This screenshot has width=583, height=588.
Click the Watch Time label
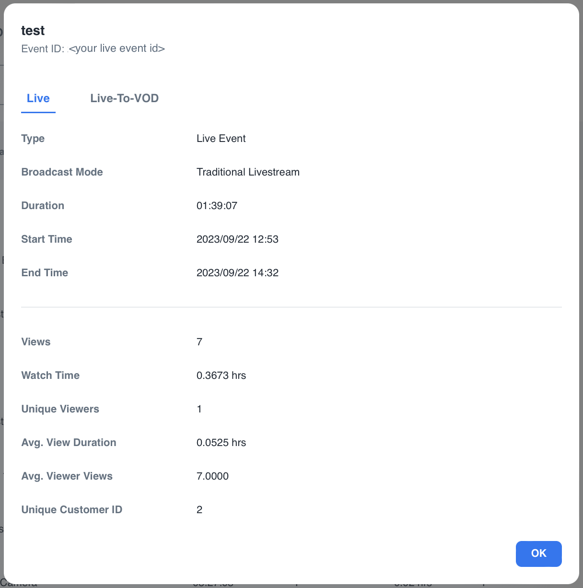pos(50,376)
